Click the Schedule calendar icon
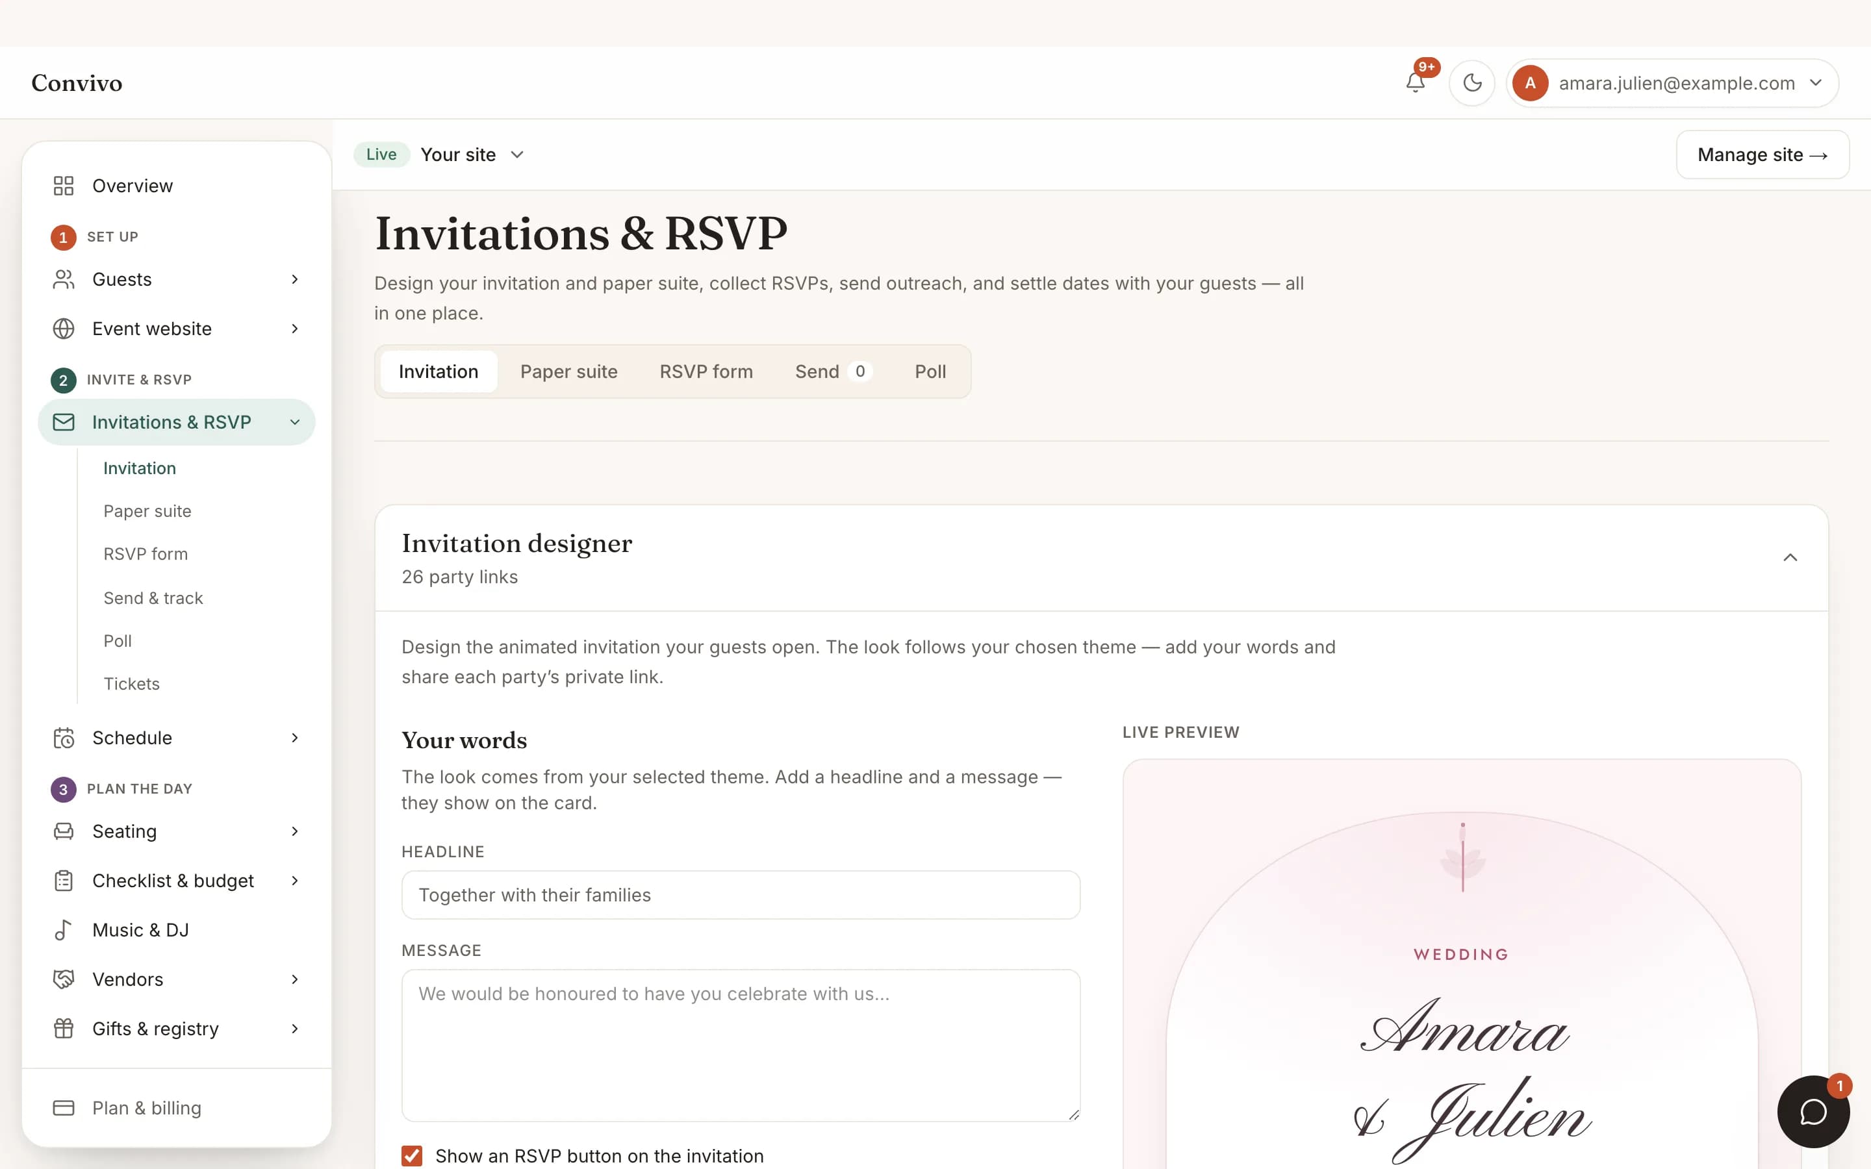 64,738
